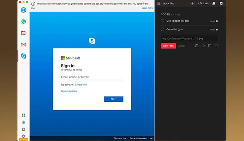Click the '7 Sep' due date field
The height and width of the screenshot is (141, 244).
[x=207, y=38]
